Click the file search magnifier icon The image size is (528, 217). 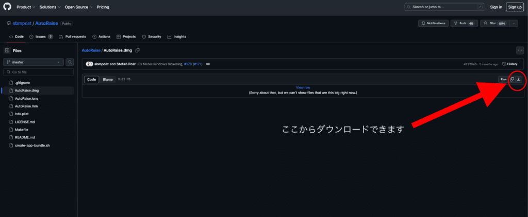click(70, 62)
